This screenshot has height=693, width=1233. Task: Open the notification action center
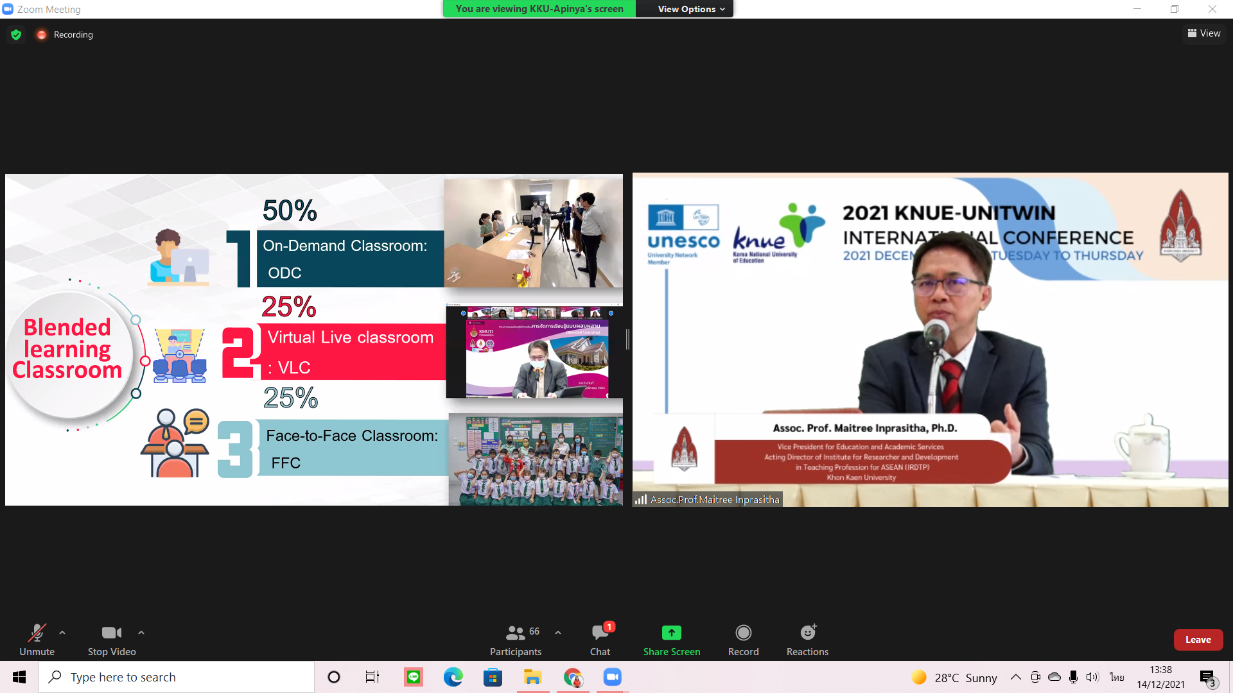pos(1208,677)
